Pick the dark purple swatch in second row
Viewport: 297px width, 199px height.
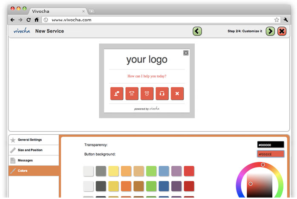(x=176, y=186)
